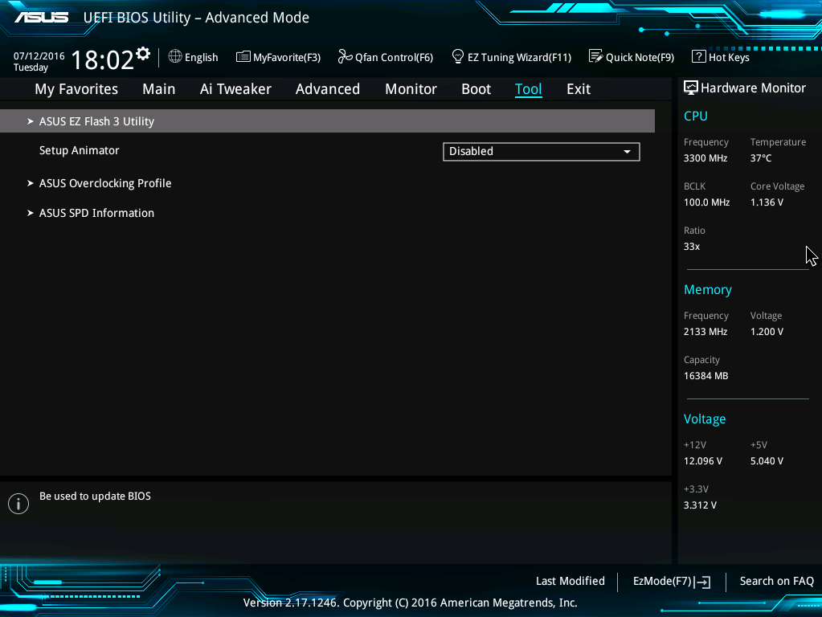Screen dimensions: 822x617
Task: Open Quick Note
Action: pos(632,57)
